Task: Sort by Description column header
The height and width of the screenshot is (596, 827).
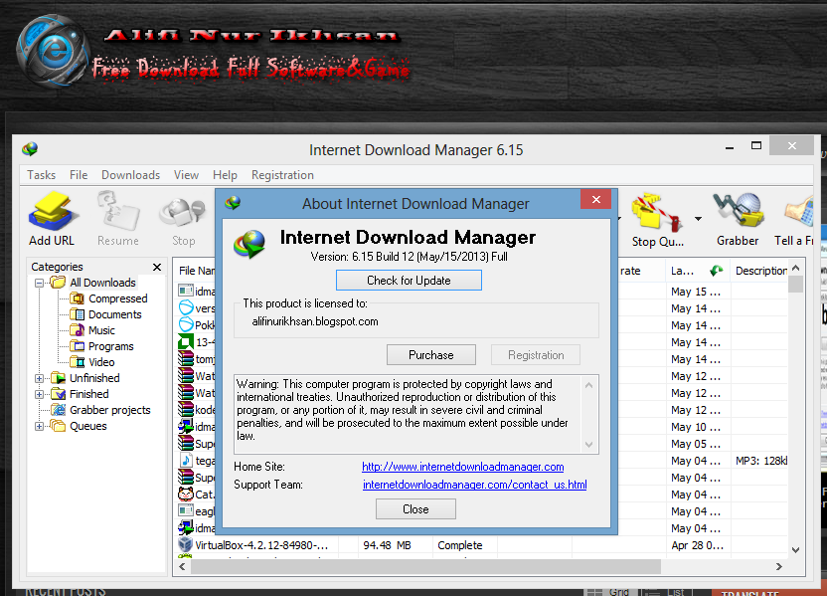Action: [x=760, y=271]
